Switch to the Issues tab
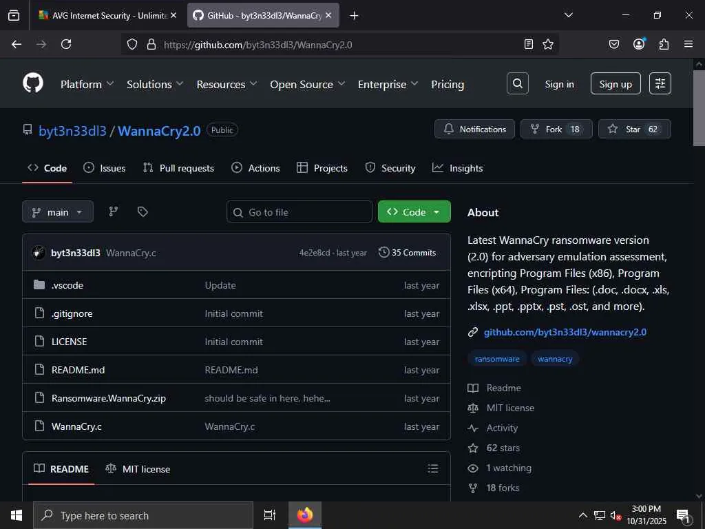Image resolution: width=705 pixels, height=529 pixels. click(x=105, y=168)
